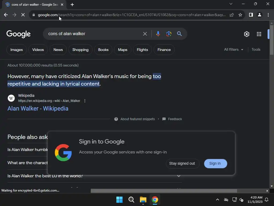Switch to the Finance results tab
Screen dimensions: 274x206
coord(164,50)
